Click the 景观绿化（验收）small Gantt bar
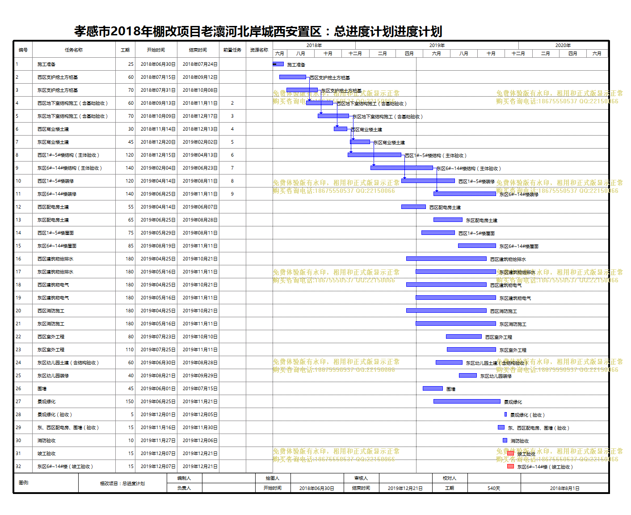Screen dimensions: 631x515 (505, 414)
